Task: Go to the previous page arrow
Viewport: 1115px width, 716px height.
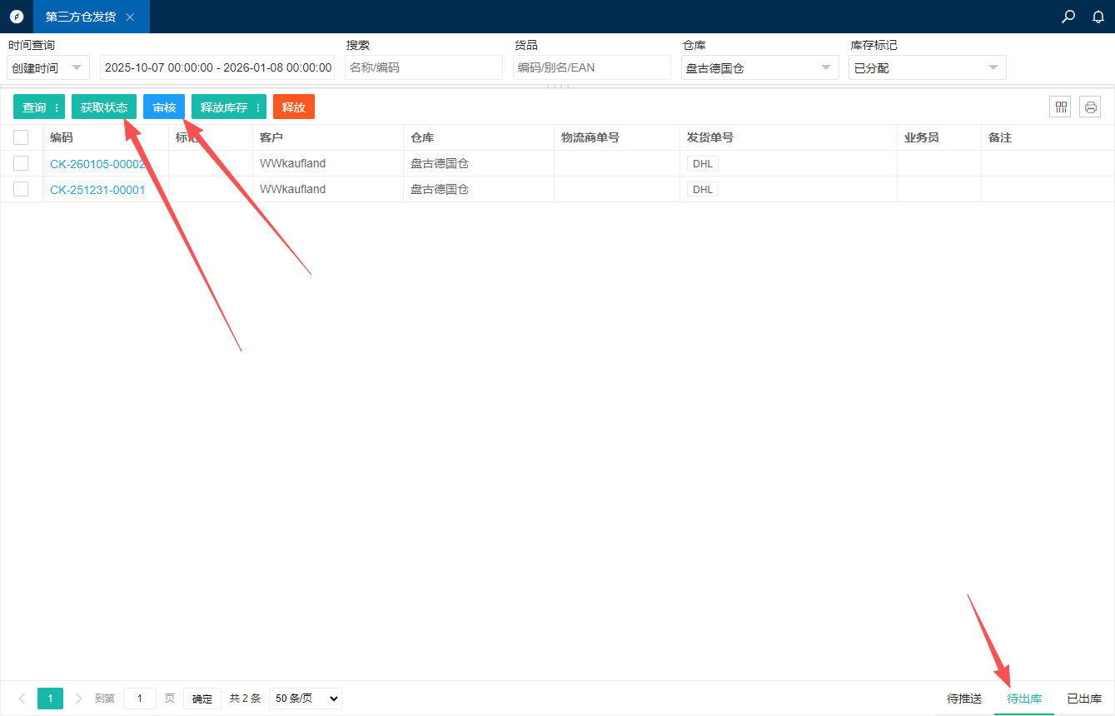Action: (x=22, y=699)
